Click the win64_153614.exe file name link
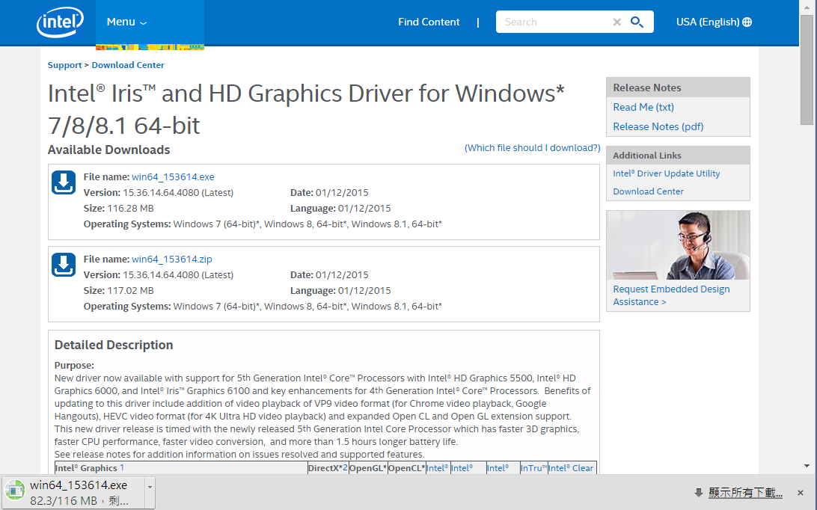This screenshot has width=817, height=510. click(173, 177)
